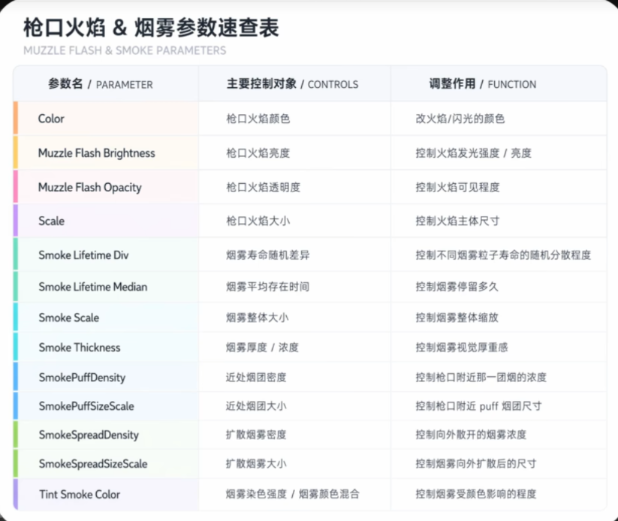
Task: Click the function text 控制烟雾停留多久
Action: (x=457, y=287)
